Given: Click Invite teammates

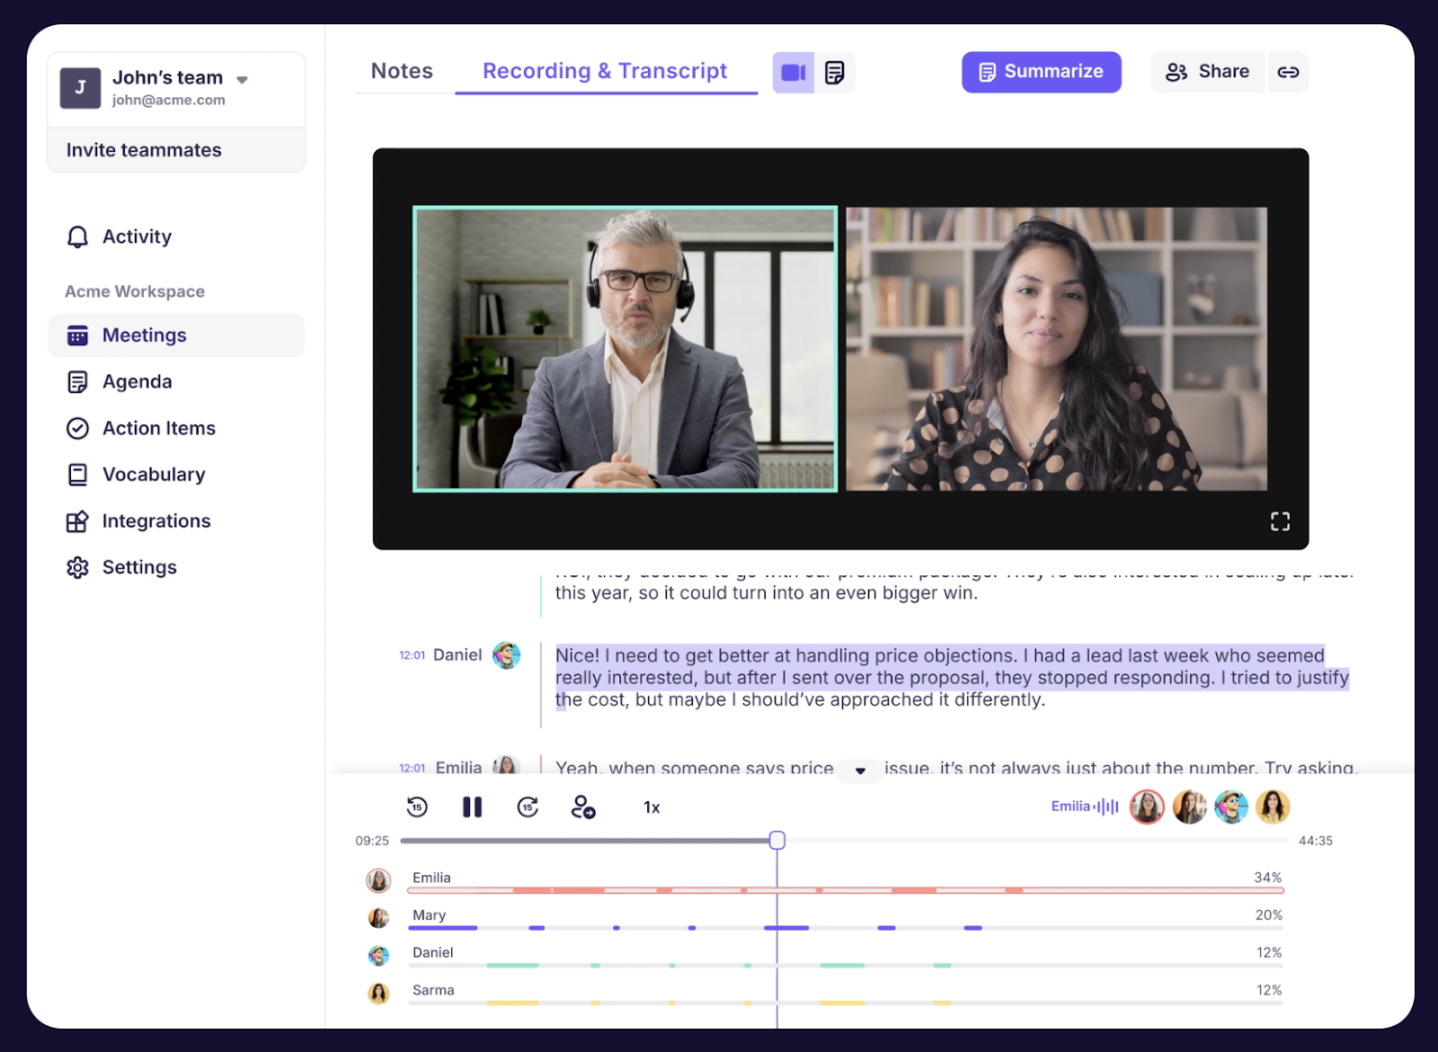Looking at the screenshot, I should (x=176, y=150).
